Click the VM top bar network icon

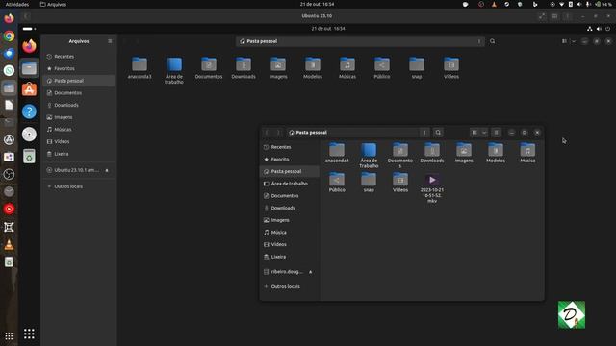tap(590, 29)
